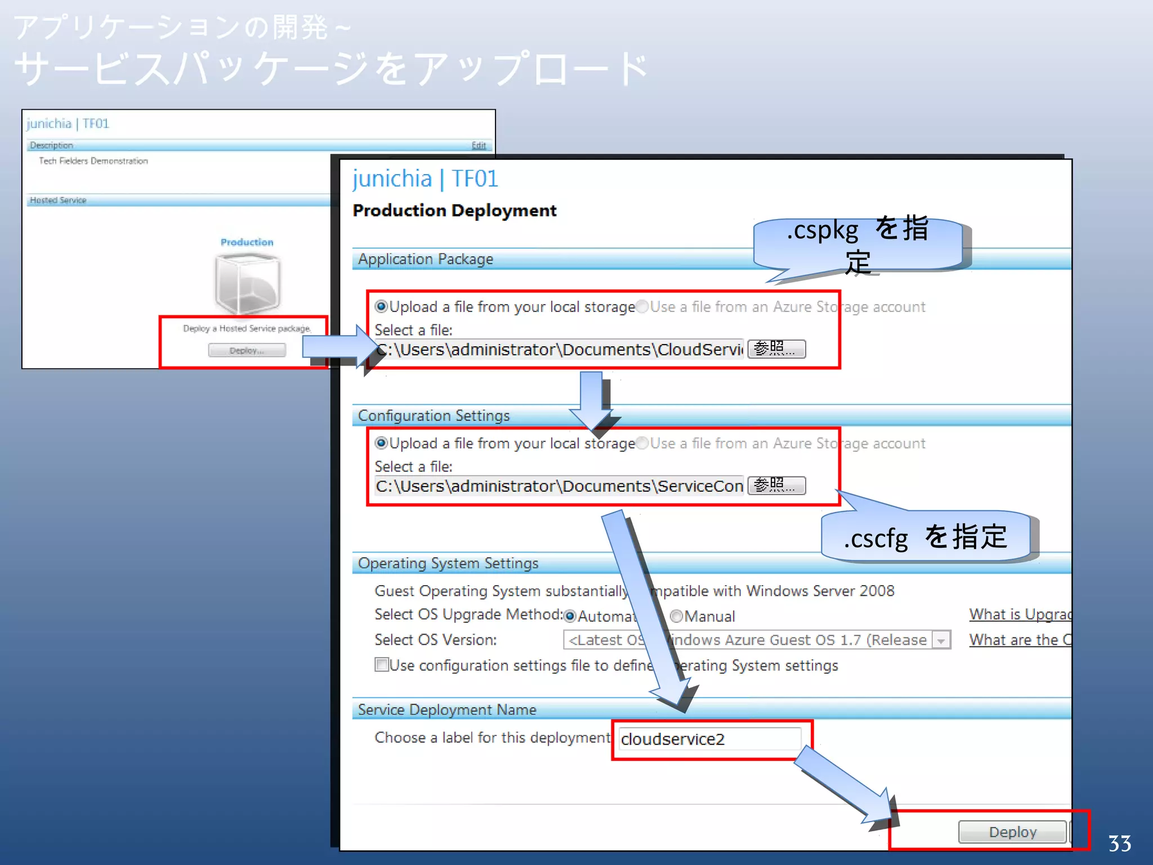
Task: Enable 'Use configuration settings file' checkbox
Action: [x=382, y=665]
